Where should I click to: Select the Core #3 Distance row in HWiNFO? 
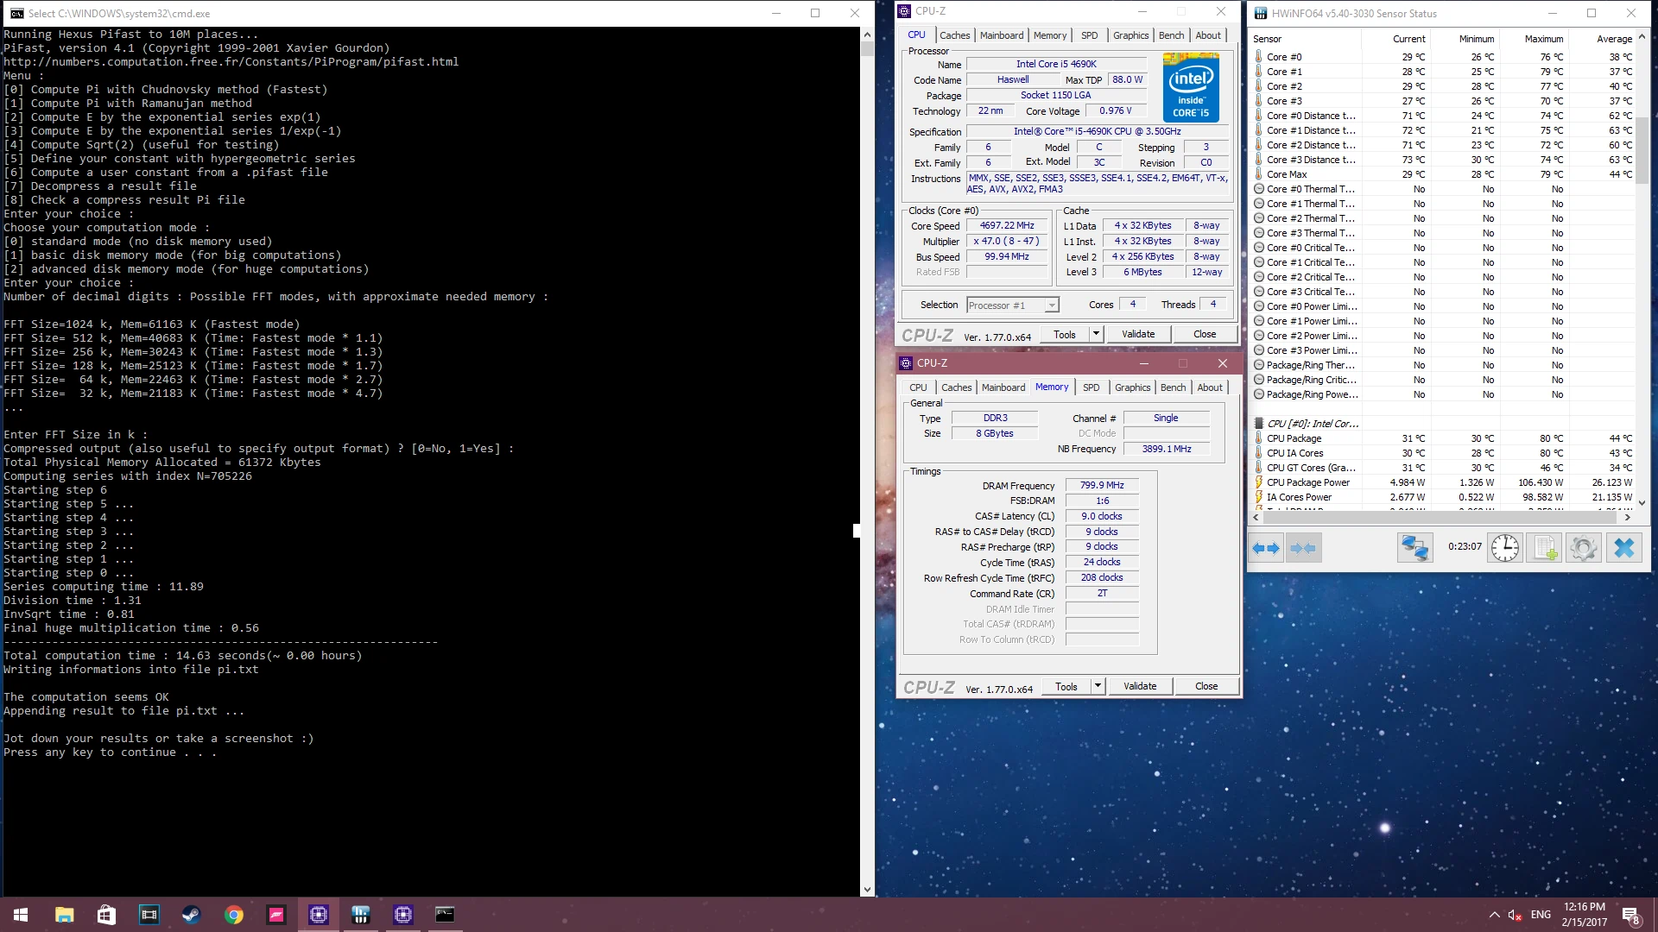1443,160
